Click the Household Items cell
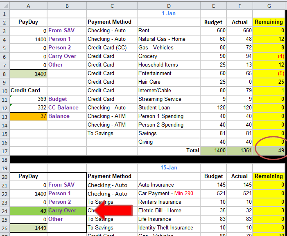 click(169, 65)
